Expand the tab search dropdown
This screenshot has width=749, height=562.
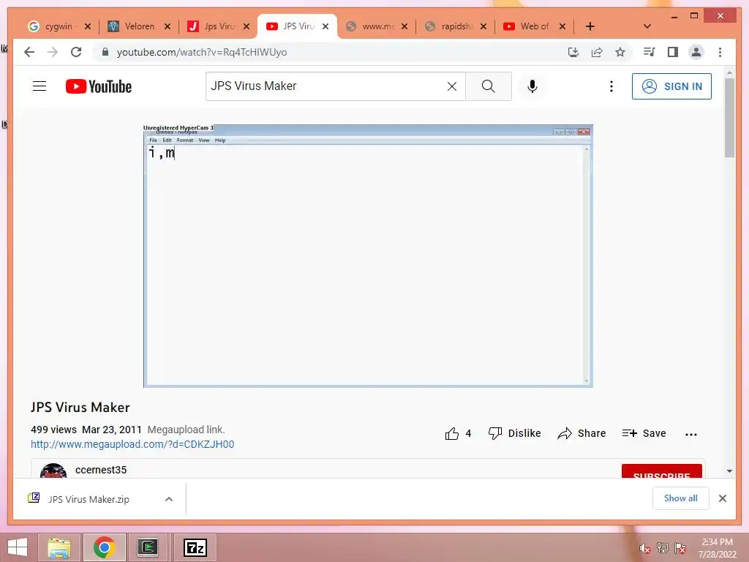tap(647, 26)
